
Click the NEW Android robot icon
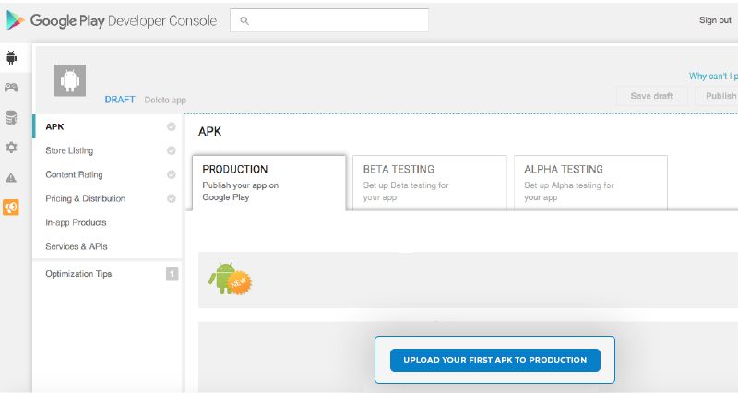pyautogui.click(x=230, y=280)
